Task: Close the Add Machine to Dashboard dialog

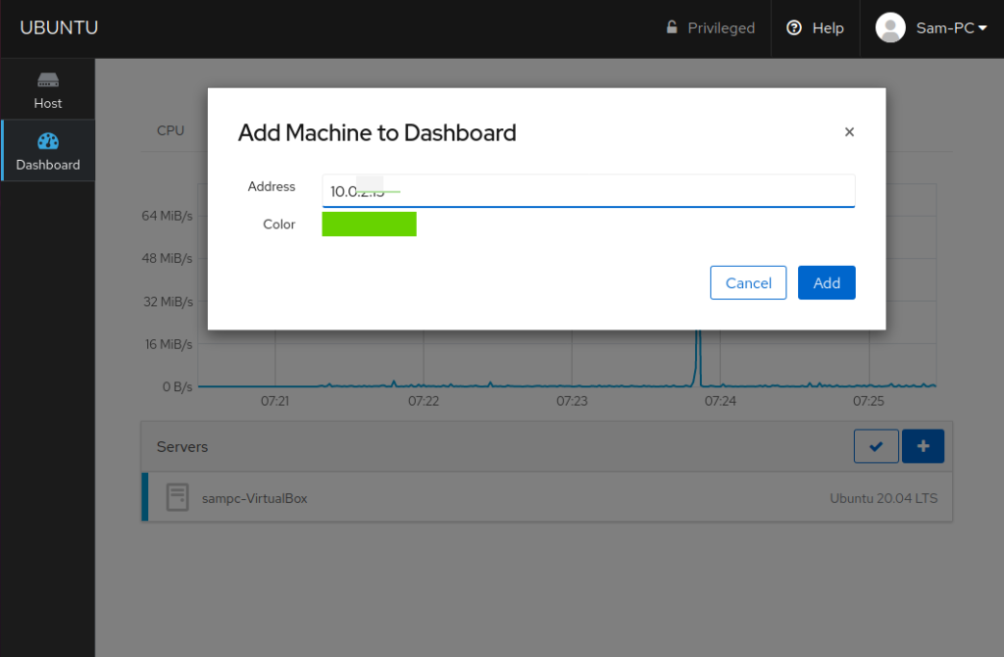Action: point(849,132)
